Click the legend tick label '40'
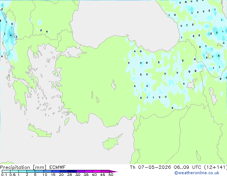Viewport: 227px width, 176px height. [94, 175]
